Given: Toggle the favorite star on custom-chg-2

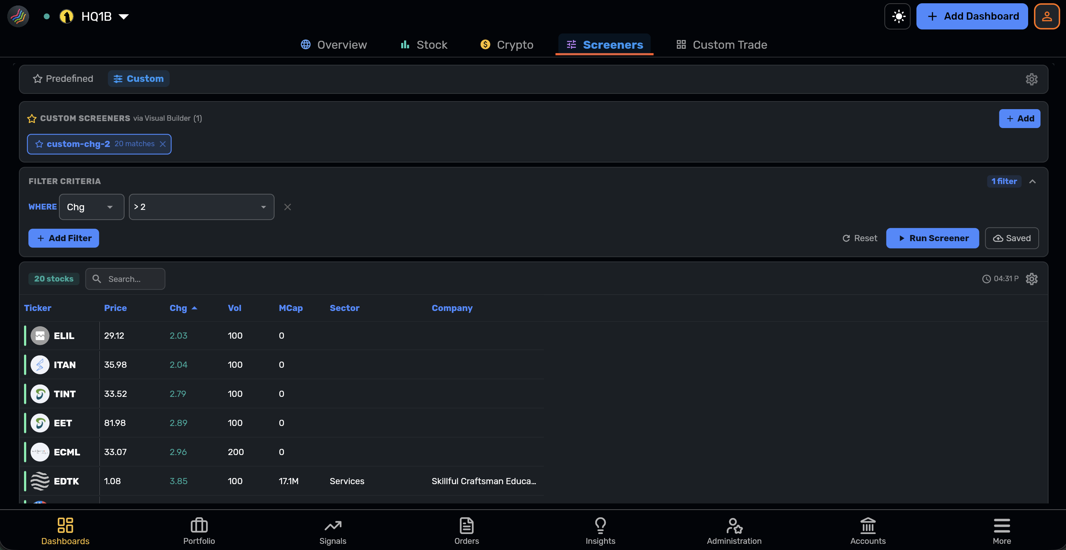Looking at the screenshot, I should [39, 144].
